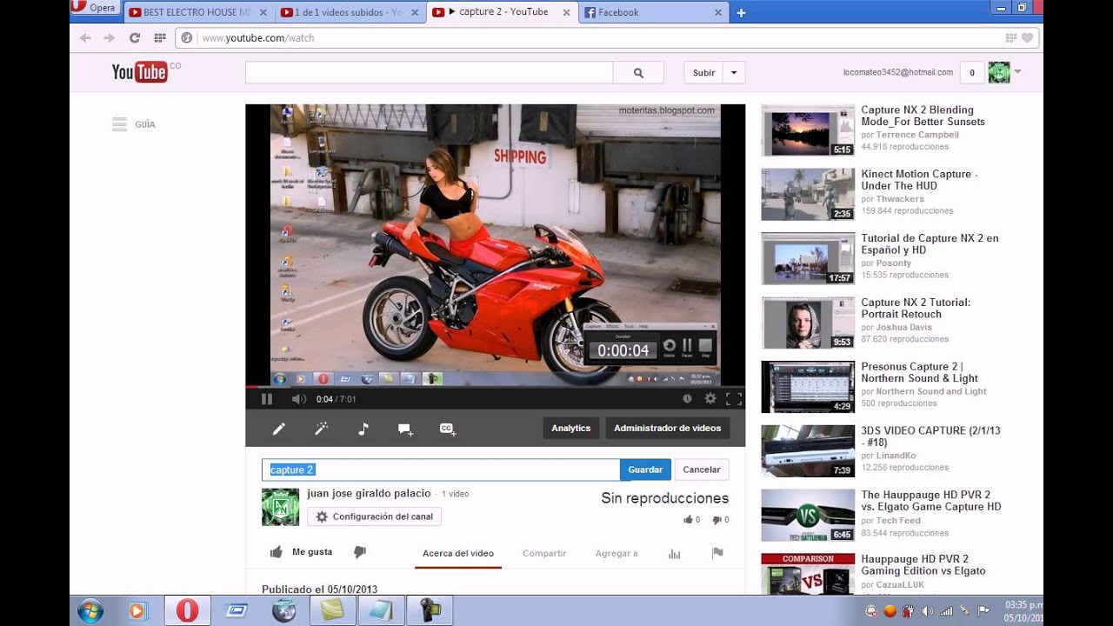Image resolution: width=1113 pixels, height=626 pixels.
Task: Switch to the Facebook tab
Action: click(x=655, y=12)
